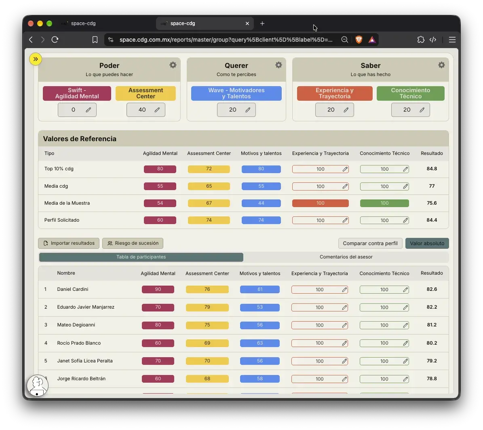Open Poder section settings gear
The height and width of the screenshot is (430, 483).
pos(173,65)
